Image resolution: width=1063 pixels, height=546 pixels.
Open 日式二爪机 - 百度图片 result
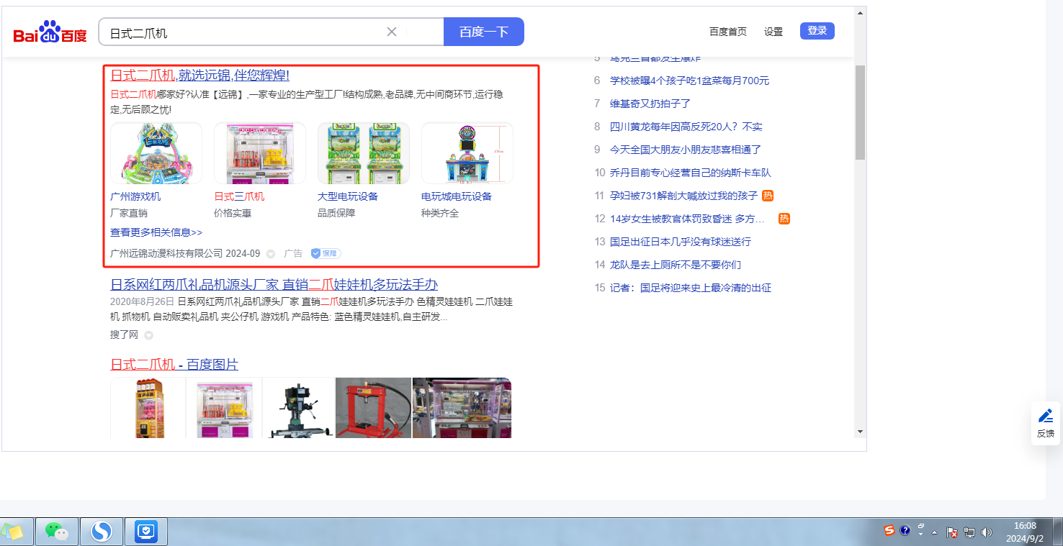174,365
